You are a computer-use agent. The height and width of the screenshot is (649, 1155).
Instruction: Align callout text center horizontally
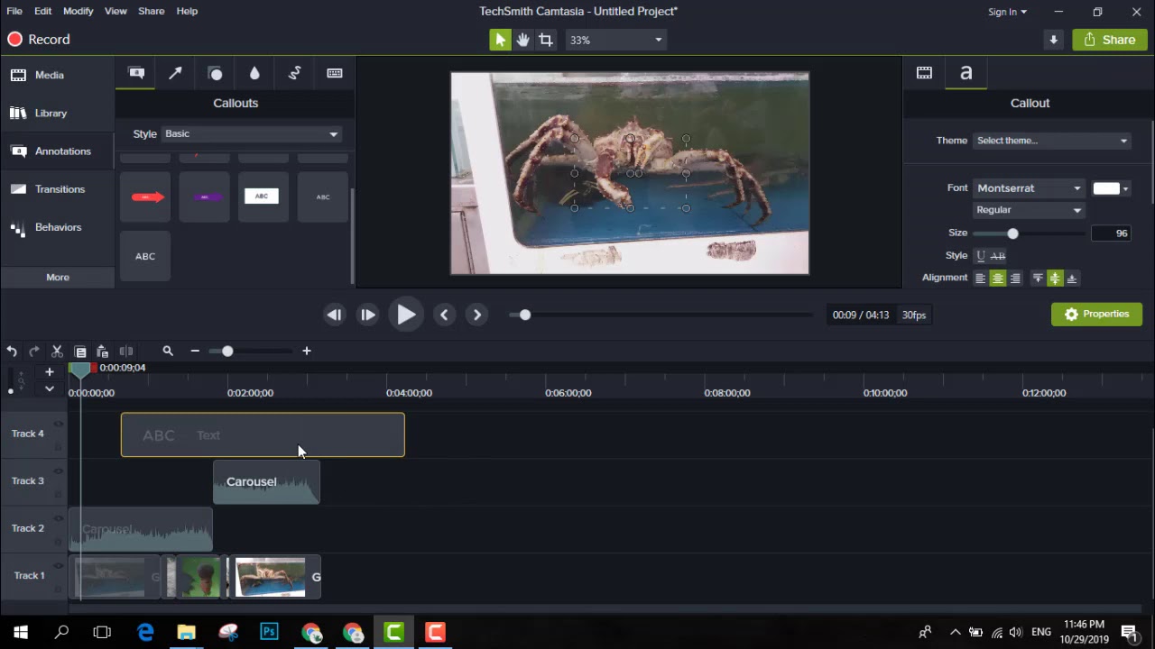[998, 279]
